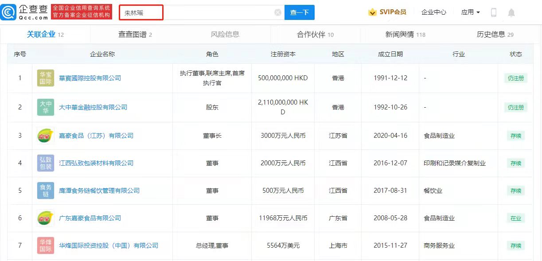The height and width of the screenshot is (261, 542).
Task: Switch to the 风险信息 tab
Action: [x=225, y=35]
